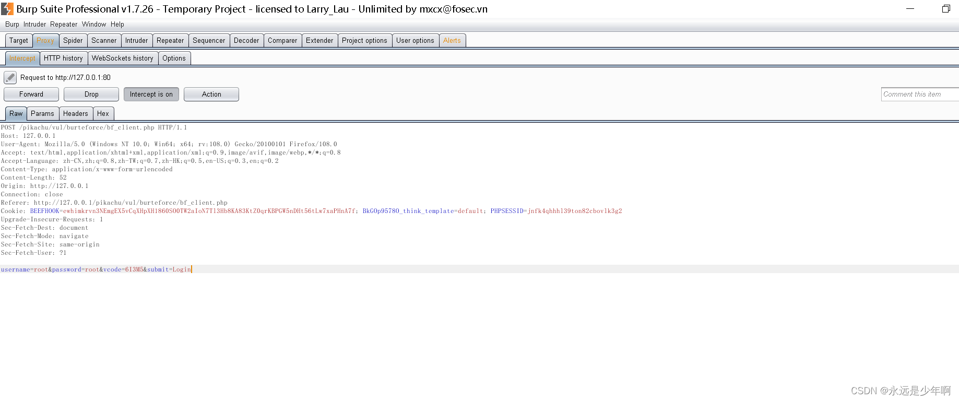Switch to the Params request view
The height and width of the screenshot is (401, 959).
click(42, 114)
